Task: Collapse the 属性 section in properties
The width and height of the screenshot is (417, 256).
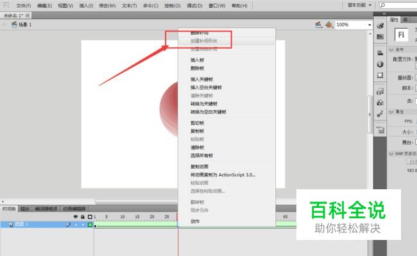Action: pos(391,112)
